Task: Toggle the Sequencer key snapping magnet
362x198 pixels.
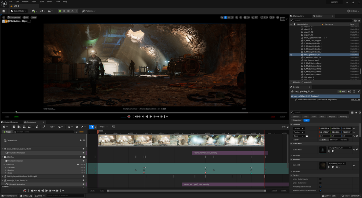Action: click(92, 127)
